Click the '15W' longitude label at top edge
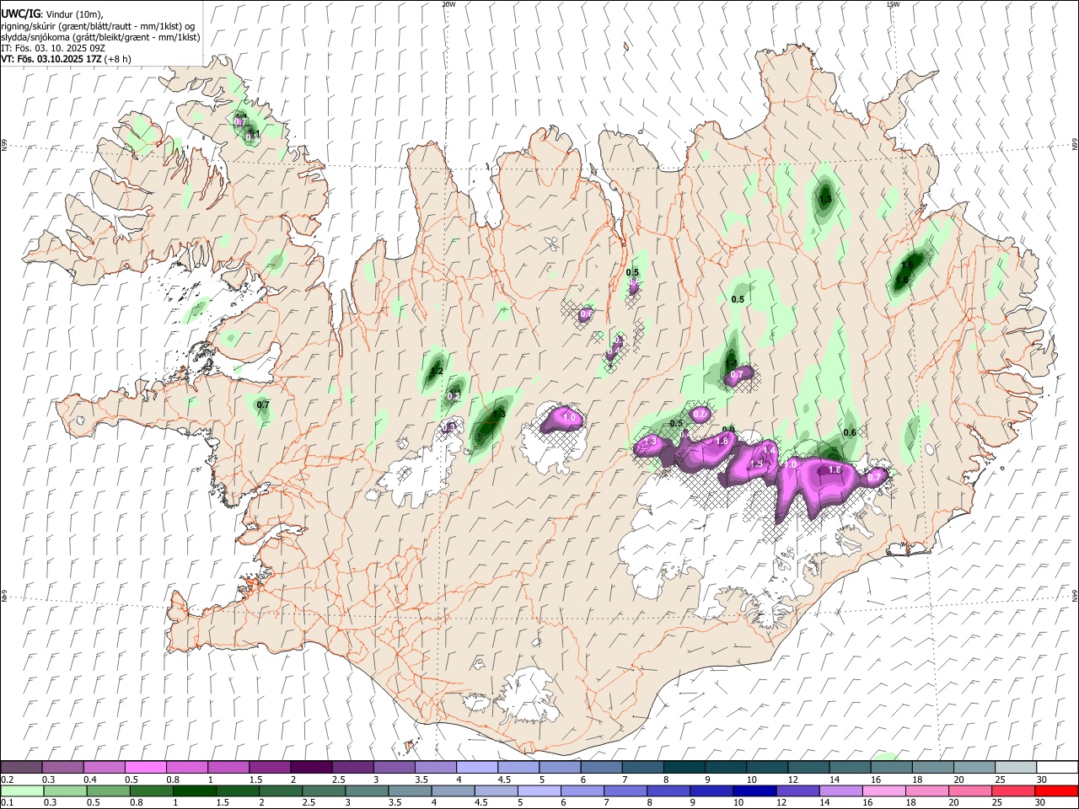Image resolution: width=1079 pixels, height=809 pixels. click(893, 4)
